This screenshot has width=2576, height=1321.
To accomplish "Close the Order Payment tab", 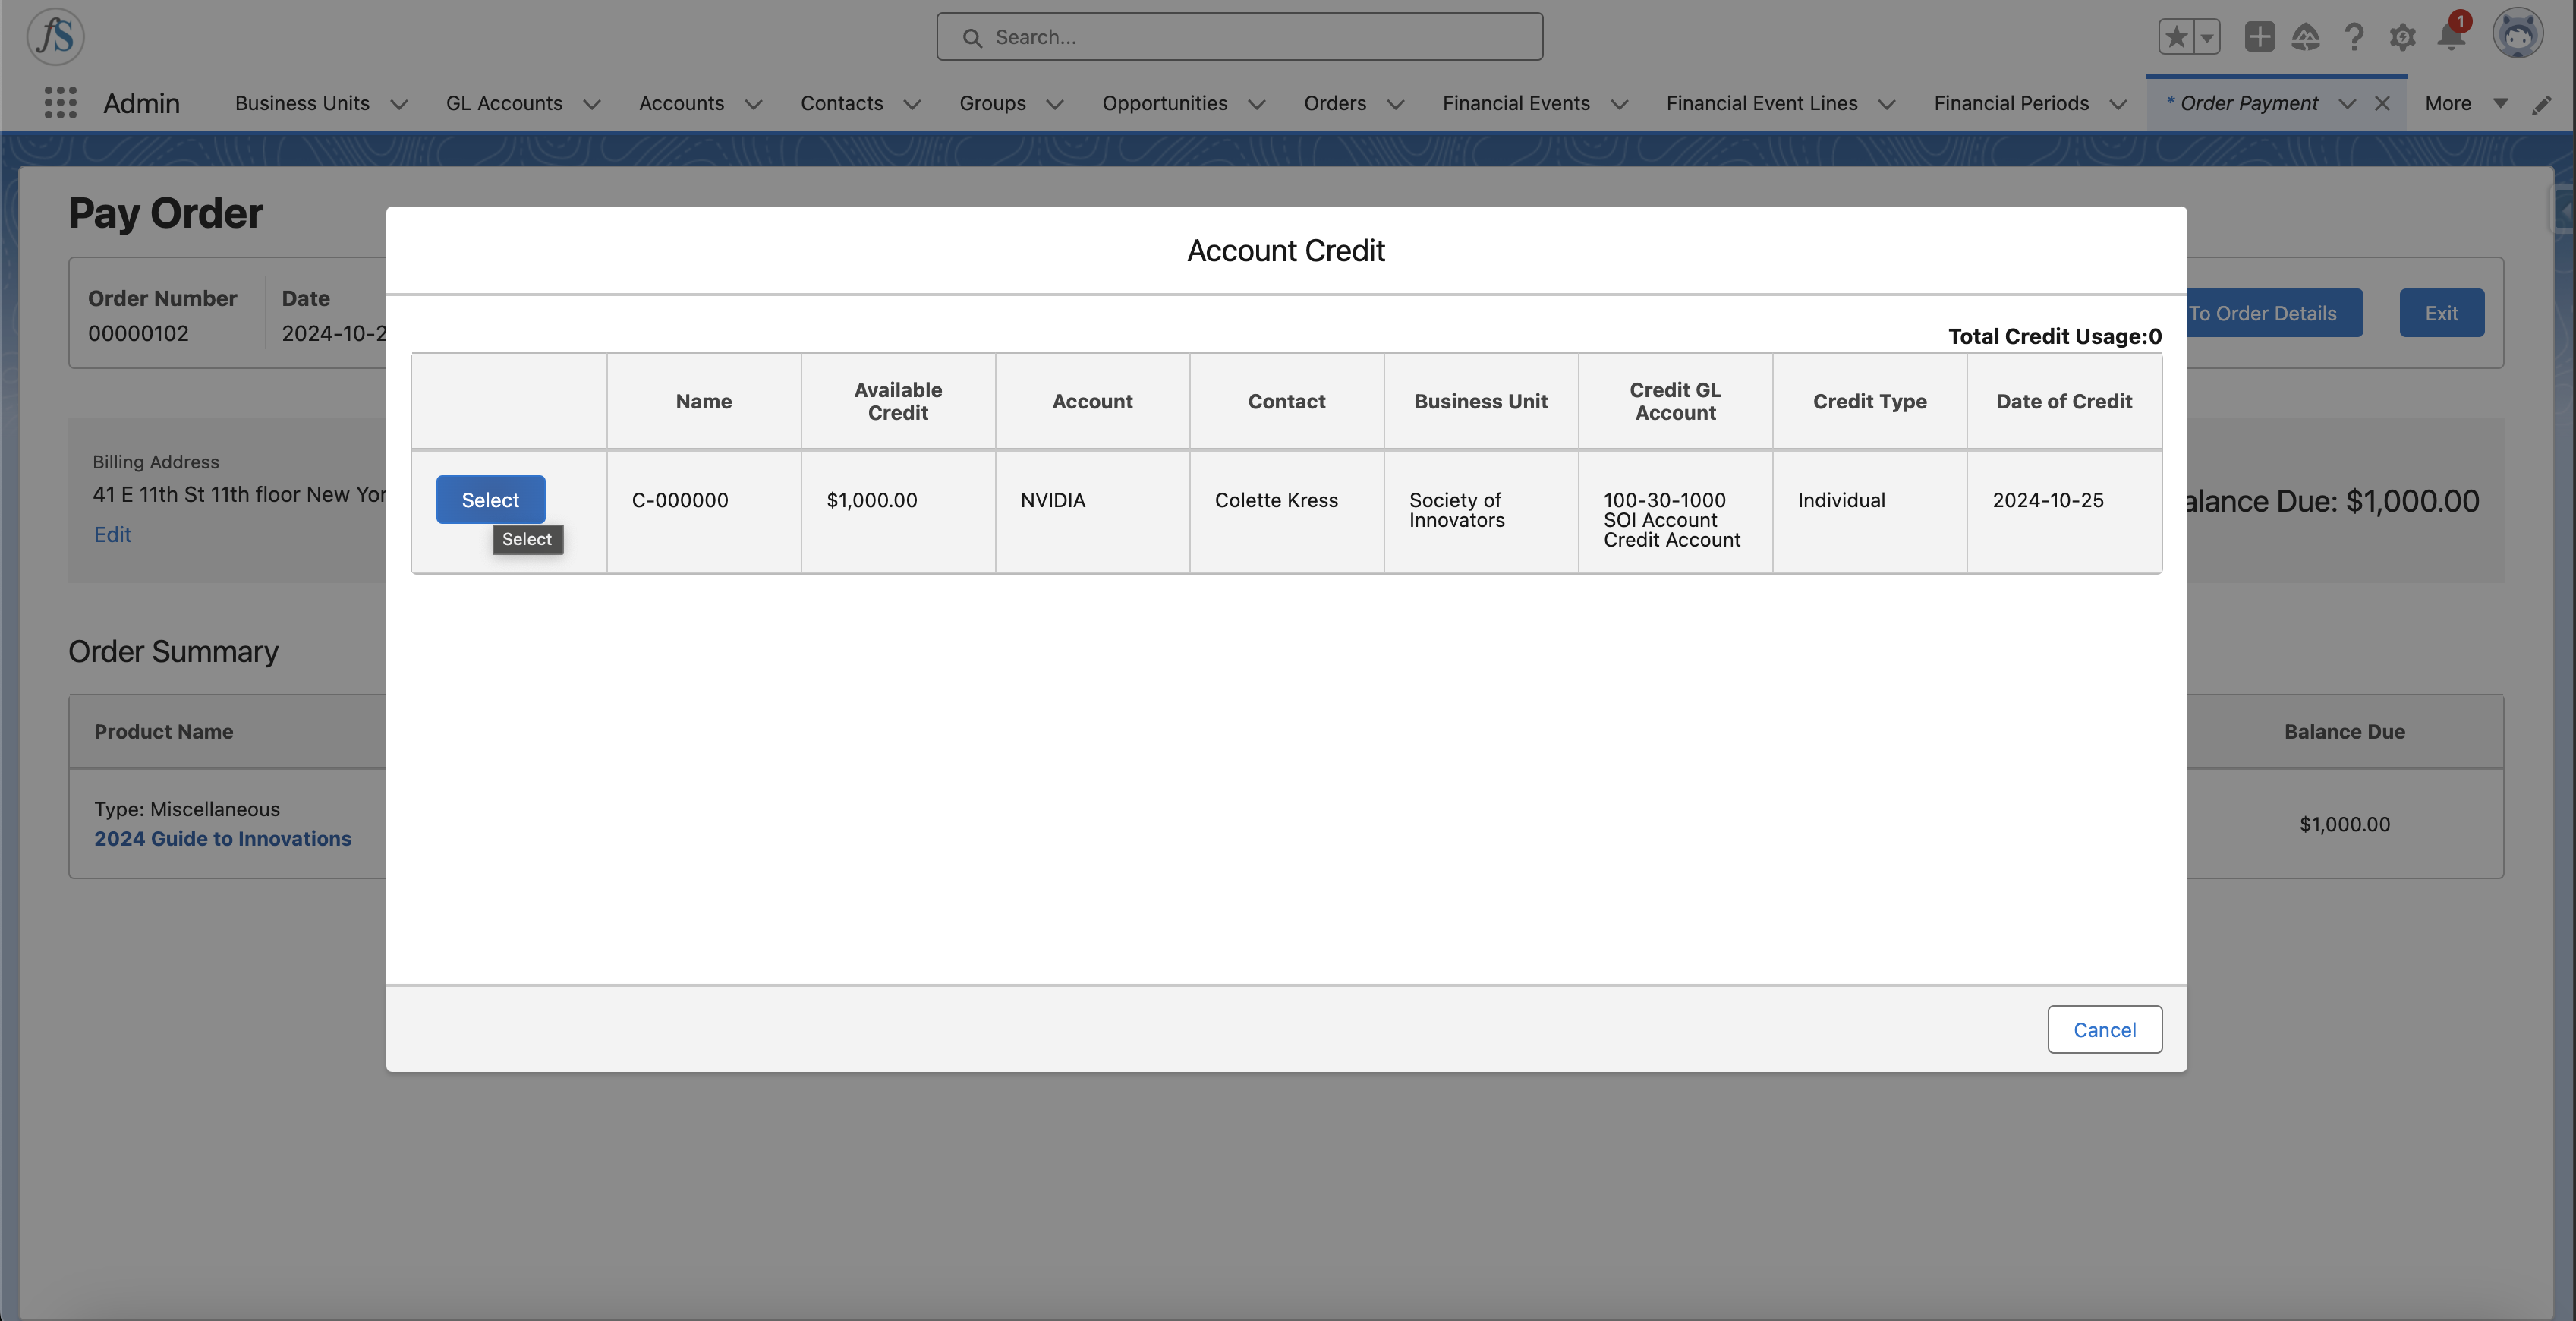I will [x=2382, y=103].
